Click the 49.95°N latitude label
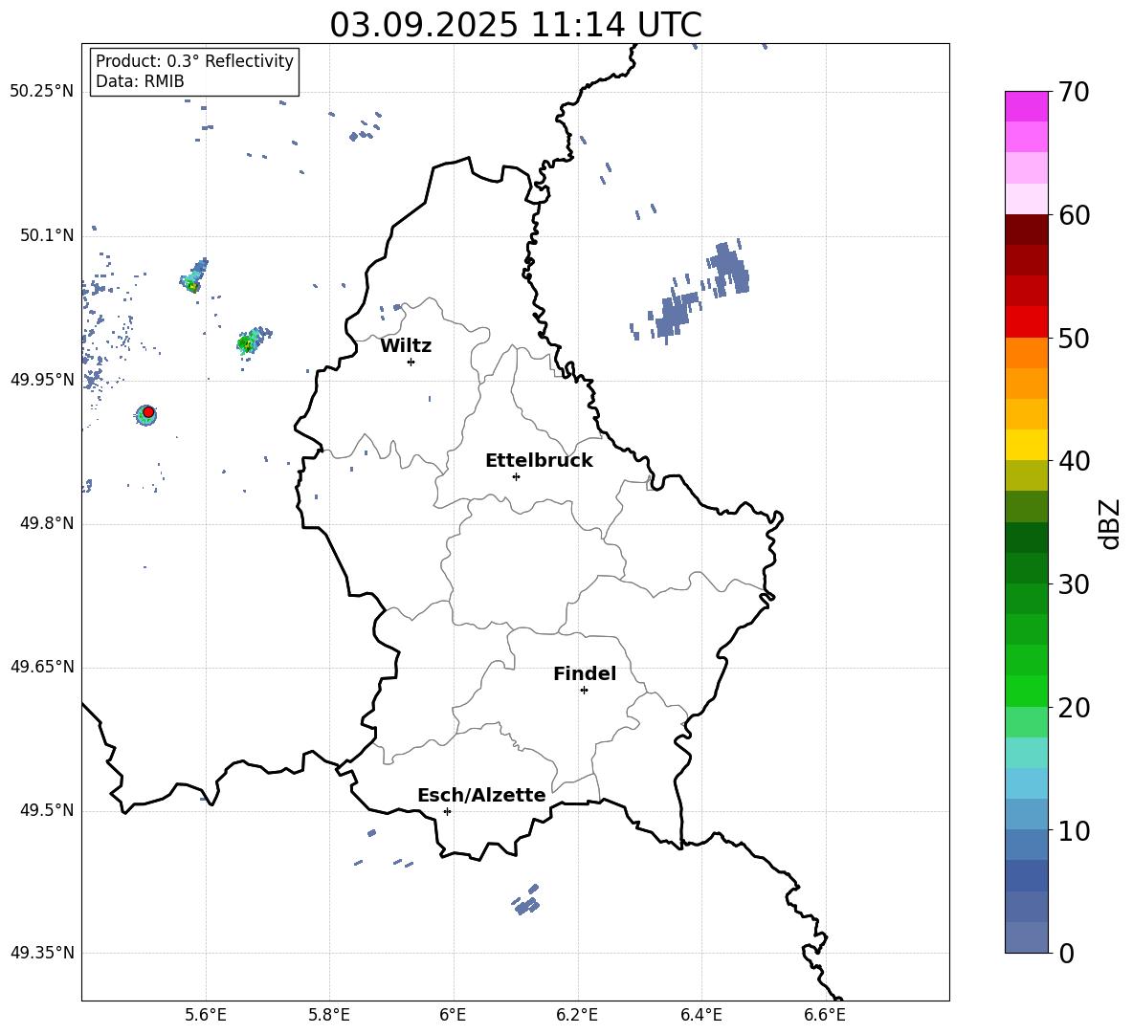The image size is (1133, 1034). 42,380
